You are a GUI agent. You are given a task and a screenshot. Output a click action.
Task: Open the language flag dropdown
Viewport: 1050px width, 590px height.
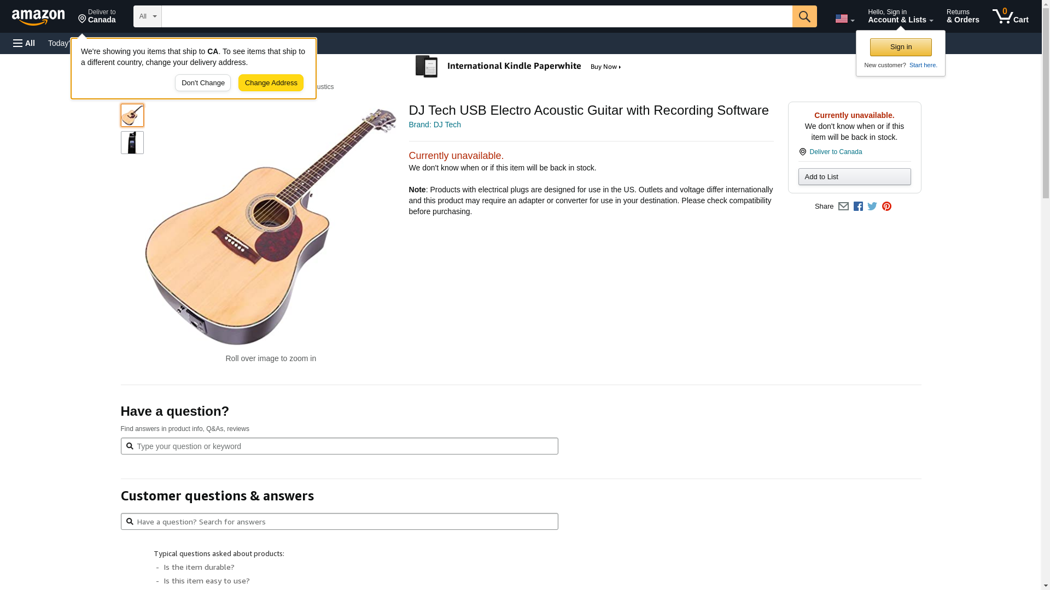coord(844,19)
